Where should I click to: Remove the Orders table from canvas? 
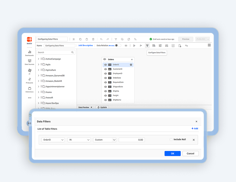pos(132,60)
